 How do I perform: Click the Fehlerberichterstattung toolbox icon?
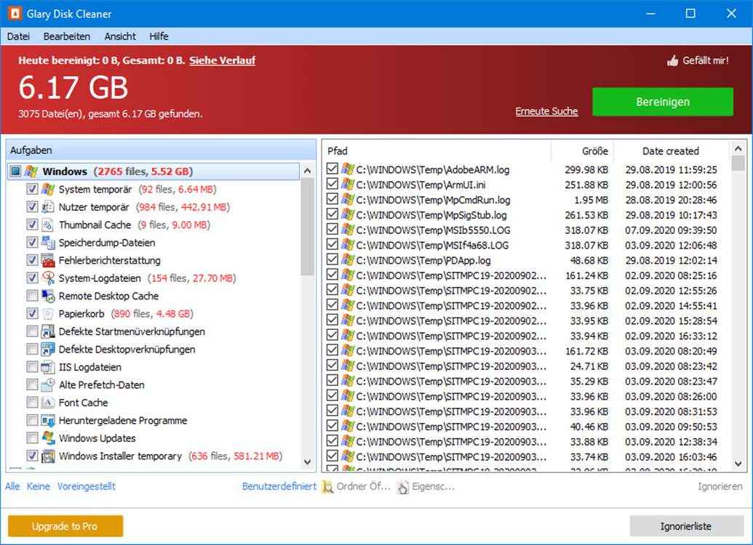pyautogui.click(x=48, y=260)
